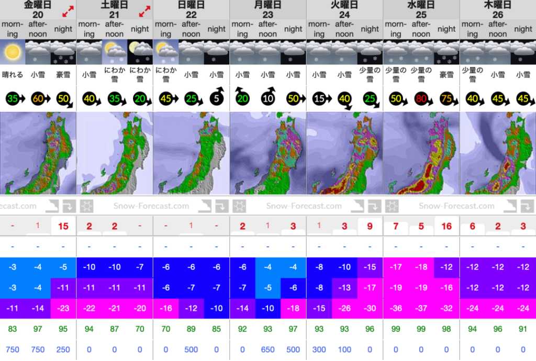Select the sunny icon for Friday morning
Image resolution: width=536 pixels, height=361 pixels.
point(13,52)
